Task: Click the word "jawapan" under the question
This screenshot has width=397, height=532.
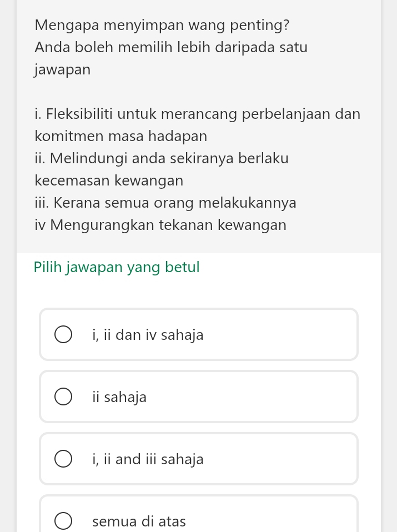Action: (x=62, y=70)
